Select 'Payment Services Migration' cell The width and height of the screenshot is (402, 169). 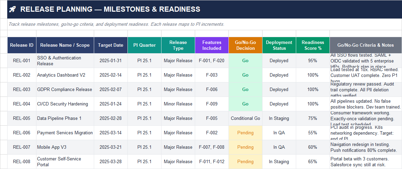65,133
